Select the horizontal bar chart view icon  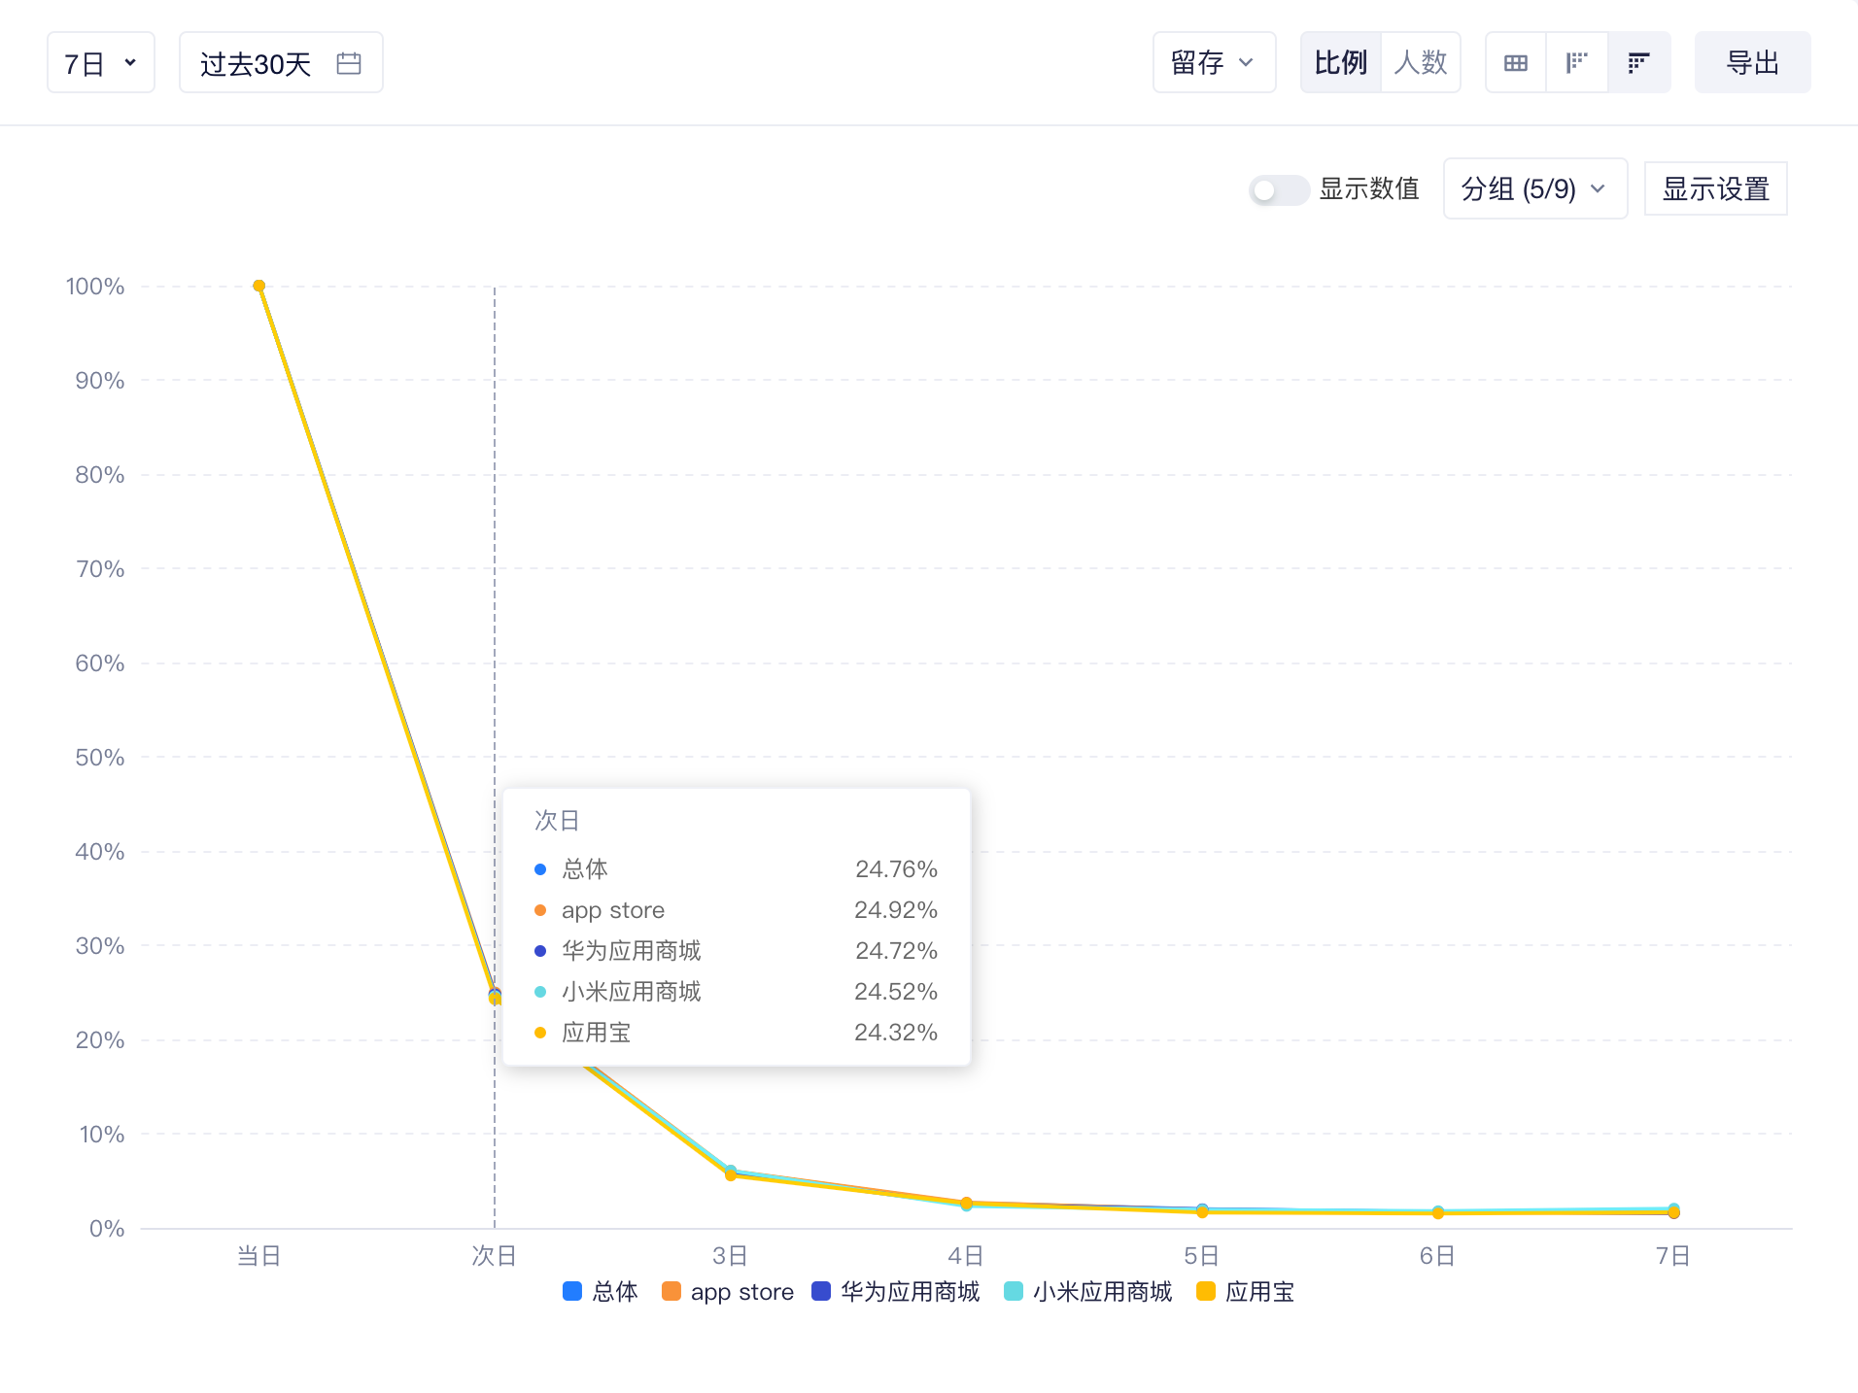pyautogui.click(x=1638, y=63)
